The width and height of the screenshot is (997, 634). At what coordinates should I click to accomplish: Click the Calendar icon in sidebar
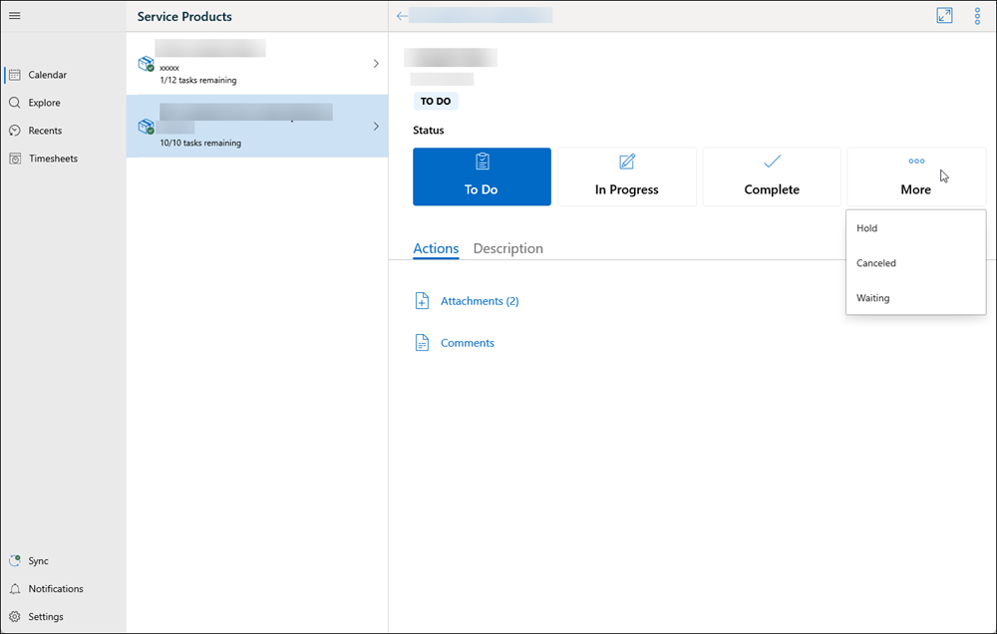[15, 75]
